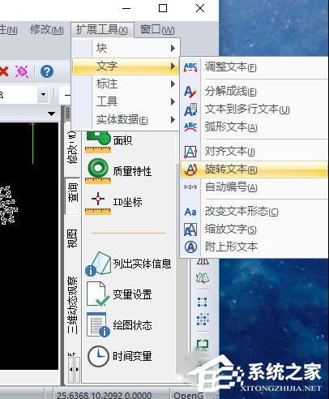Click the List entity info icon
Image resolution: width=329 pixels, height=399 pixels.
click(x=98, y=264)
